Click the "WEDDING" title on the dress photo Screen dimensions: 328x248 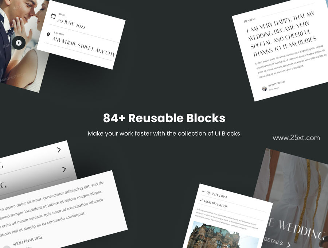point(301,230)
